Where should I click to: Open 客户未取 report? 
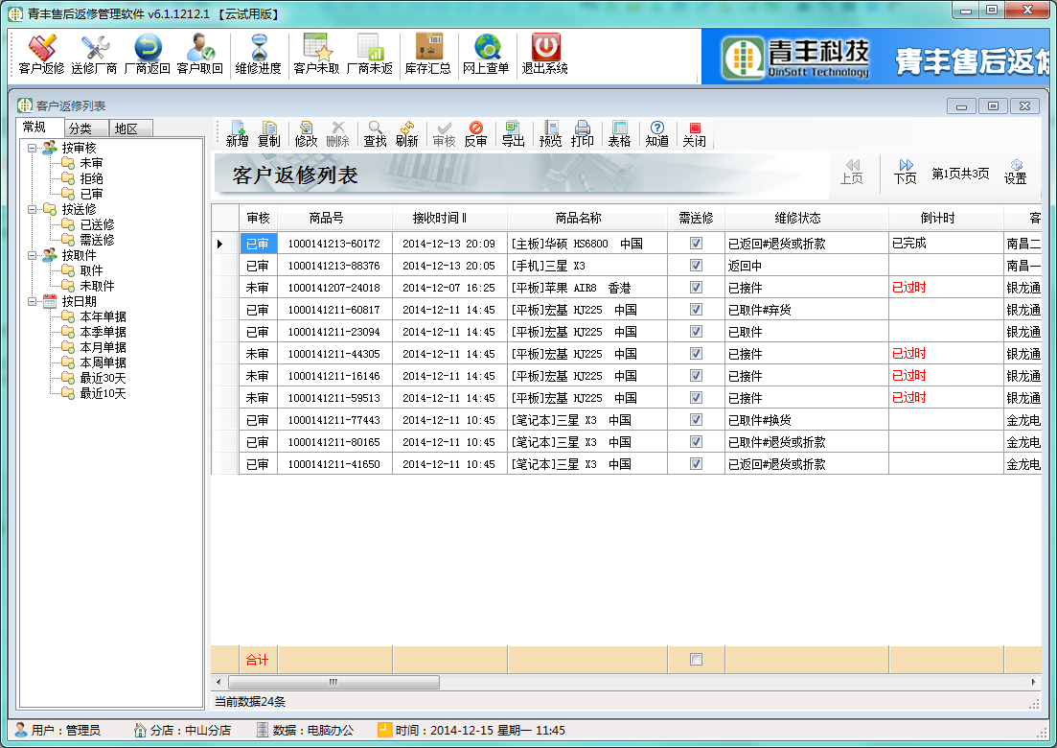(316, 56)
